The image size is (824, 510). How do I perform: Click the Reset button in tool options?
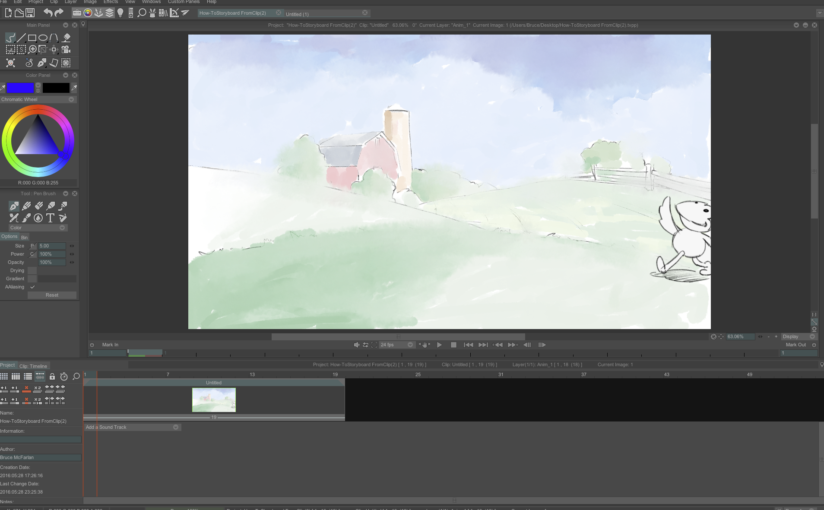pos(52,295)
